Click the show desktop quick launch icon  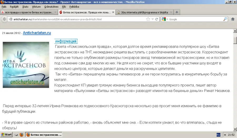coord(16,135)
